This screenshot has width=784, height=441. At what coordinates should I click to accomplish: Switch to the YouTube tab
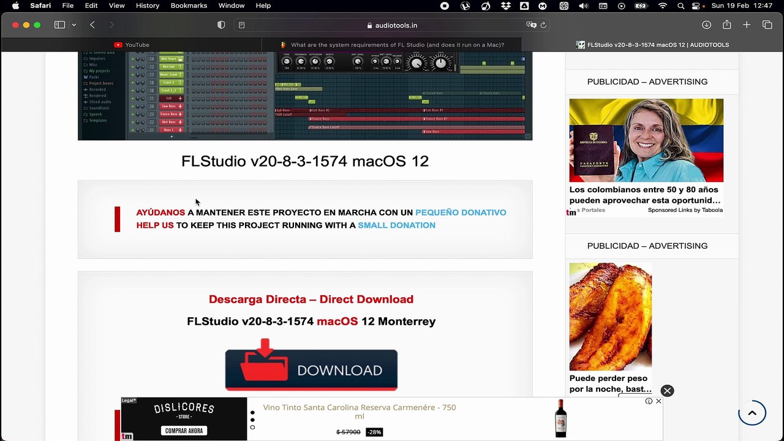[x=132, y=45]
